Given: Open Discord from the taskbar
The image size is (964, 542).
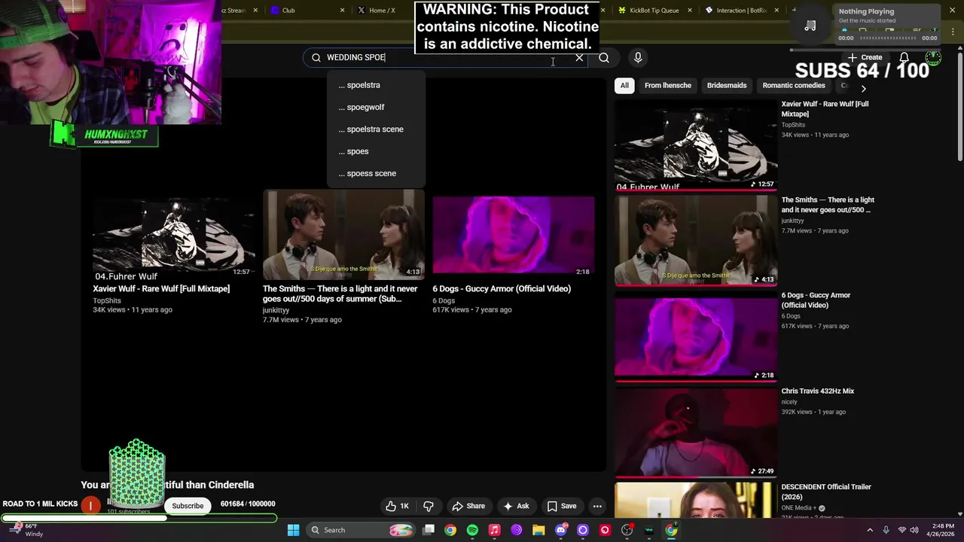Looking at the screenshot, I should (x=560, y=530).
